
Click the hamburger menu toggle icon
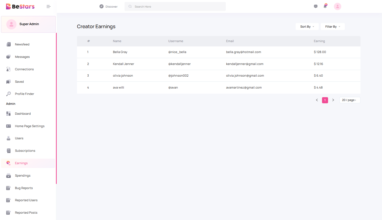coord(49,7)
